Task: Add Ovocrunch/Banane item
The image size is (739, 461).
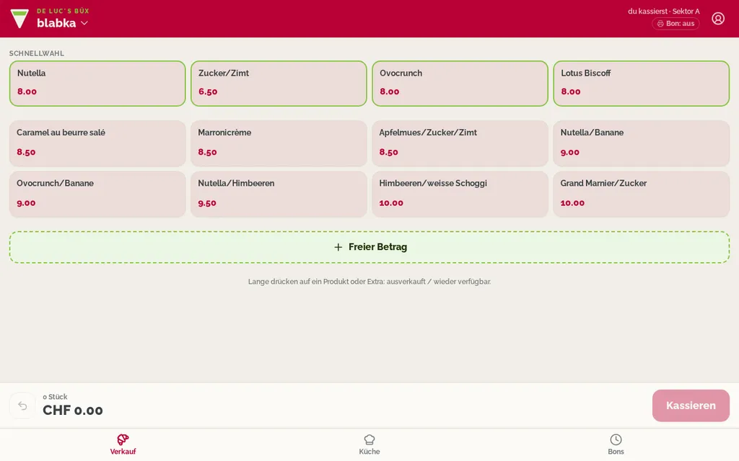Action: tap(97, 194)
